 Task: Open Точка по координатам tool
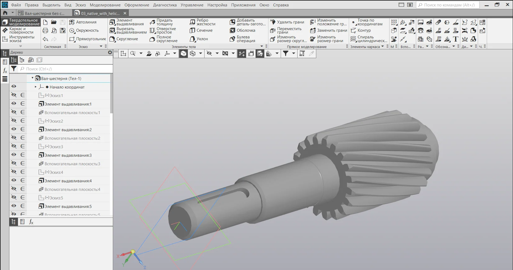click(367, 22)
